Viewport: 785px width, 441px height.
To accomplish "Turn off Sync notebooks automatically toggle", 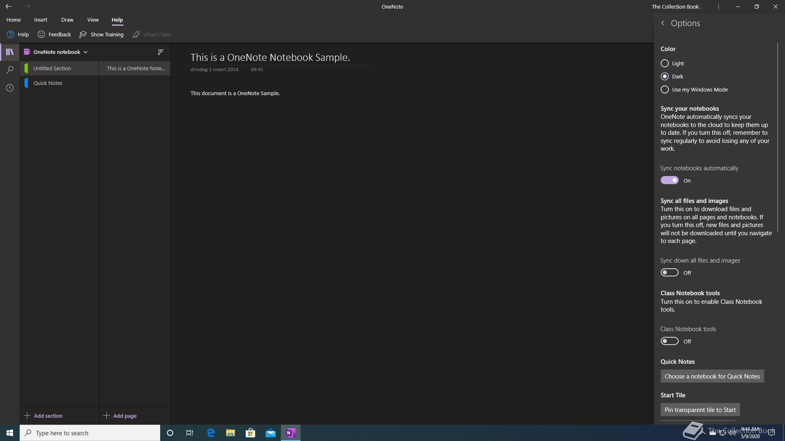I will click(669, 180).
